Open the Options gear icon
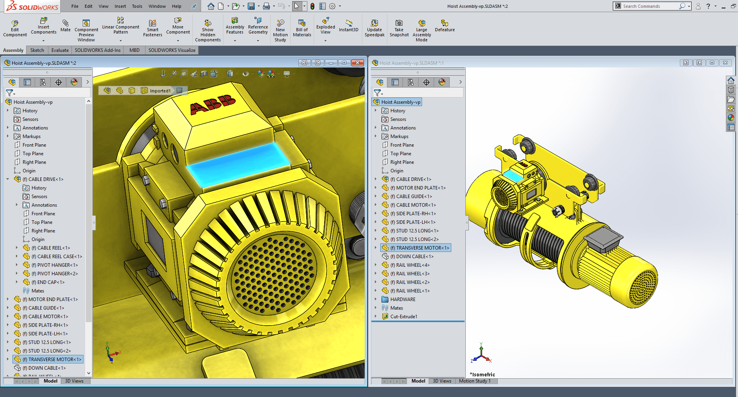The image size is (738, 397). click(x=332, y=6)
